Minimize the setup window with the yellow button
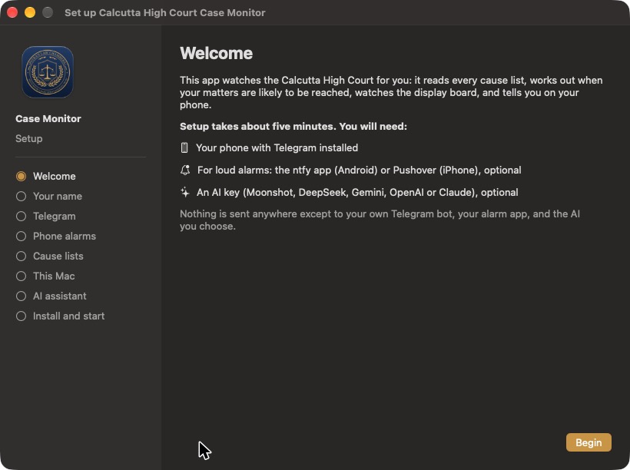This screenshot has width=630, height=470. point(30,12)
